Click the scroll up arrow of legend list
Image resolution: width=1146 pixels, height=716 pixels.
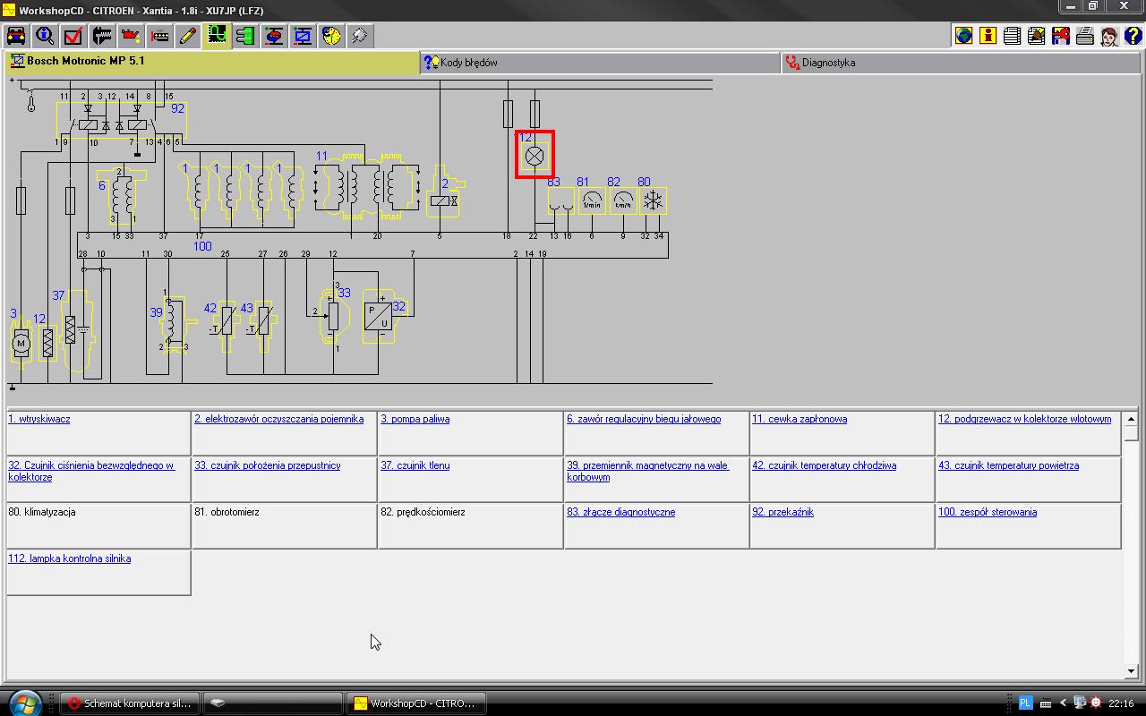(x=1131, y=418)
